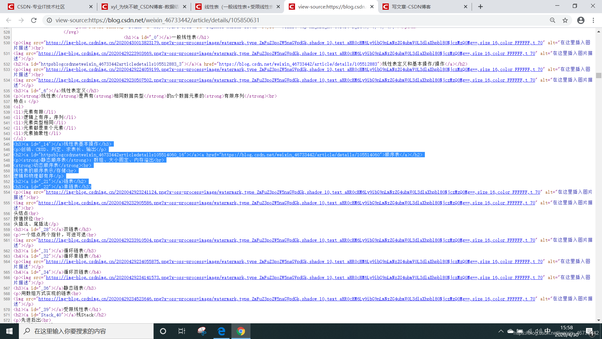The width and height of the screenshot is (602, 339).
Task: Click the text 循环单链表 on line 563
Action: (77, 256)
